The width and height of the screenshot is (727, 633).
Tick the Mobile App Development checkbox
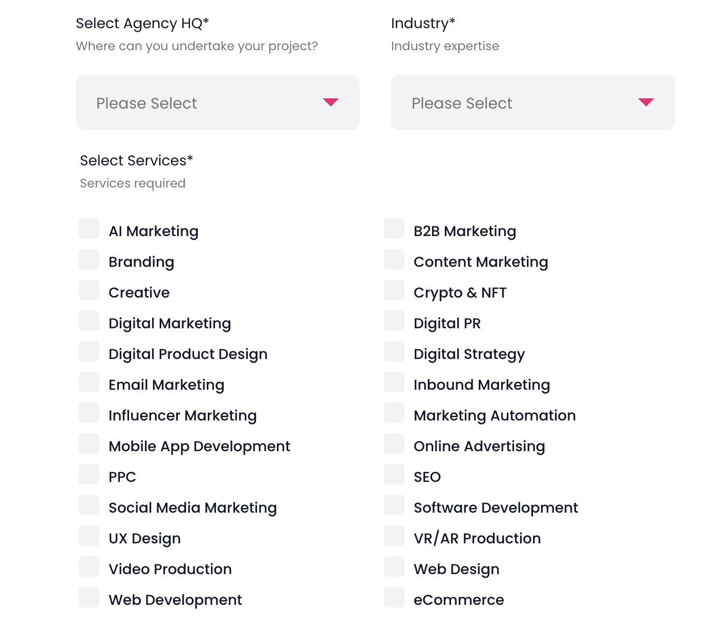[x=89, y=444]
